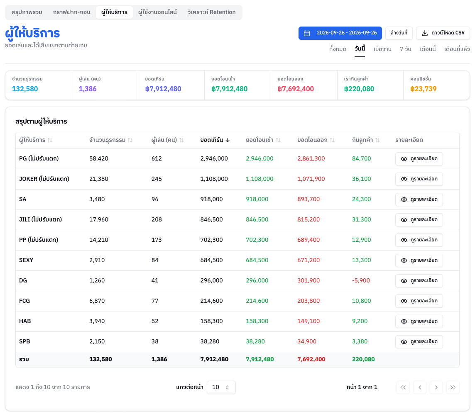Screen dimensions: 475x416
Task: Sort table by ผู้เล่น (คน) column
Action: 167,140
